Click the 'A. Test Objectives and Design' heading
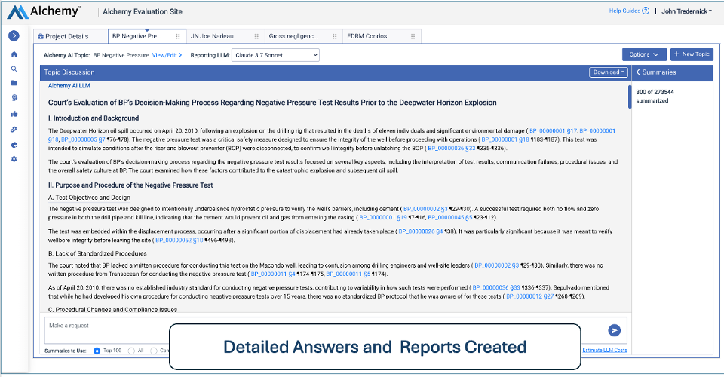 (x=89, y=198)
